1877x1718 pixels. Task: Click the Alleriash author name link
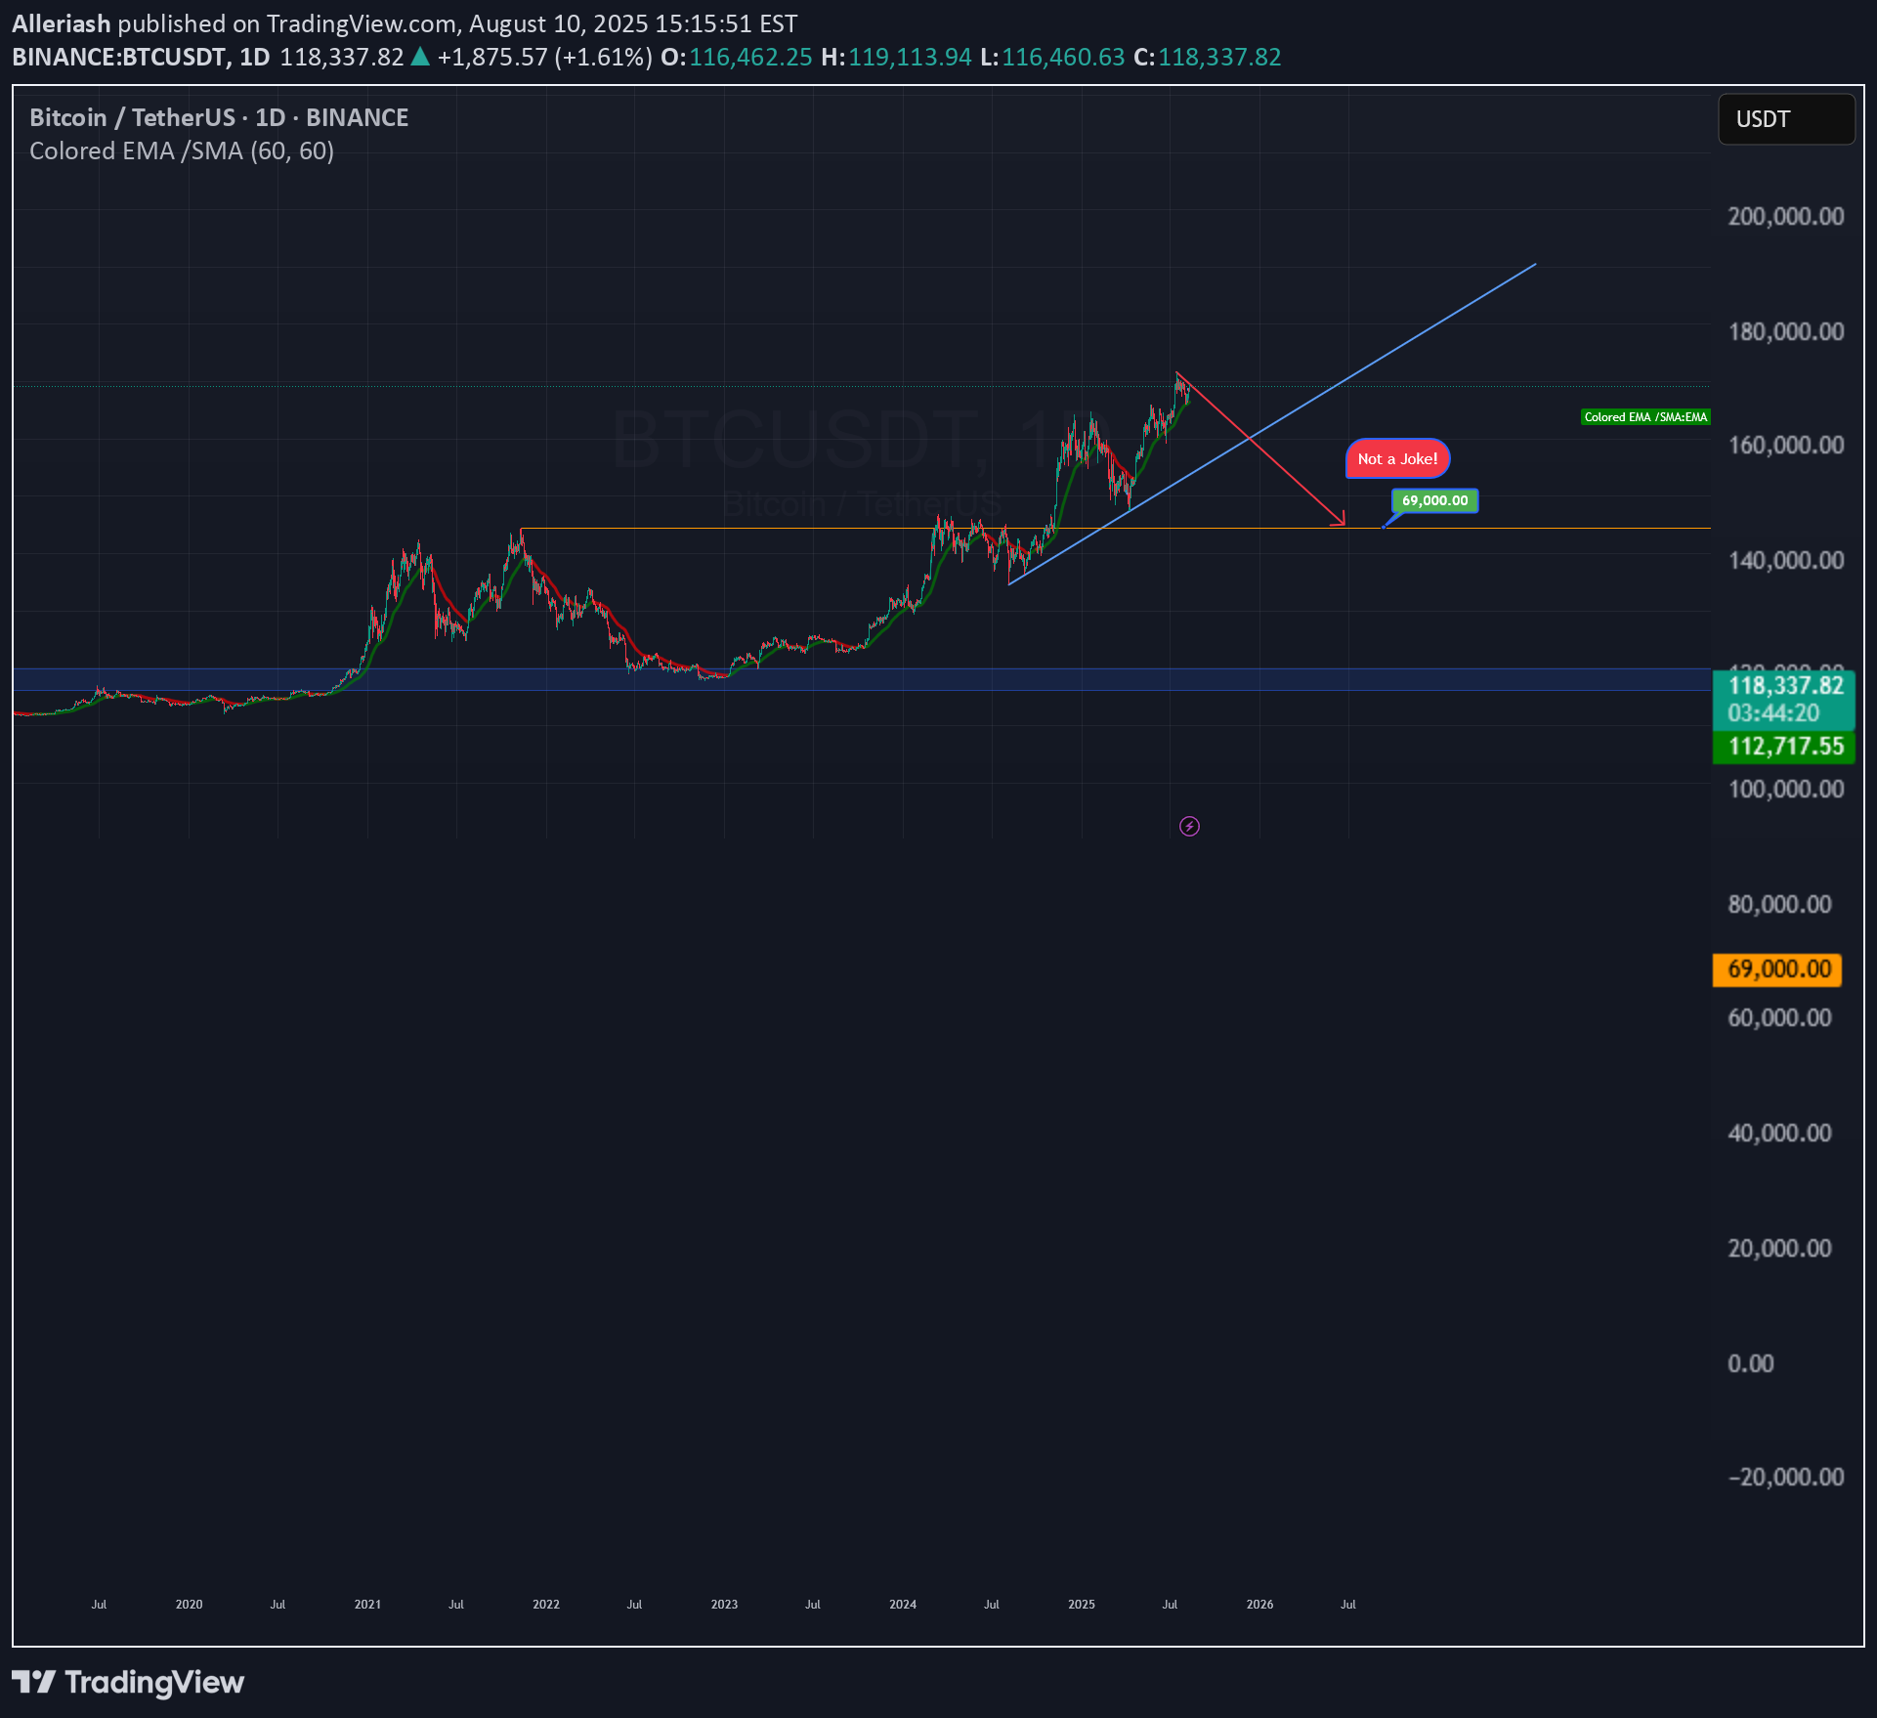click(62, 23)
